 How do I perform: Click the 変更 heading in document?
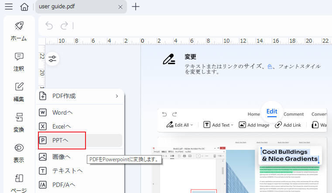(190, 57)
